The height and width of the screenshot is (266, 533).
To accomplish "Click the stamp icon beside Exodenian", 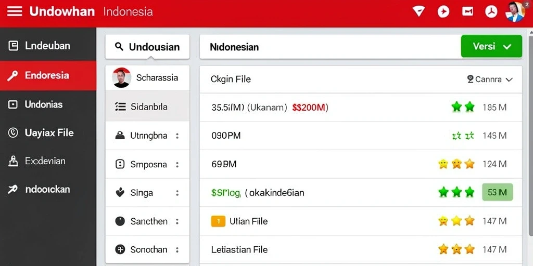I will coord(13,161).
